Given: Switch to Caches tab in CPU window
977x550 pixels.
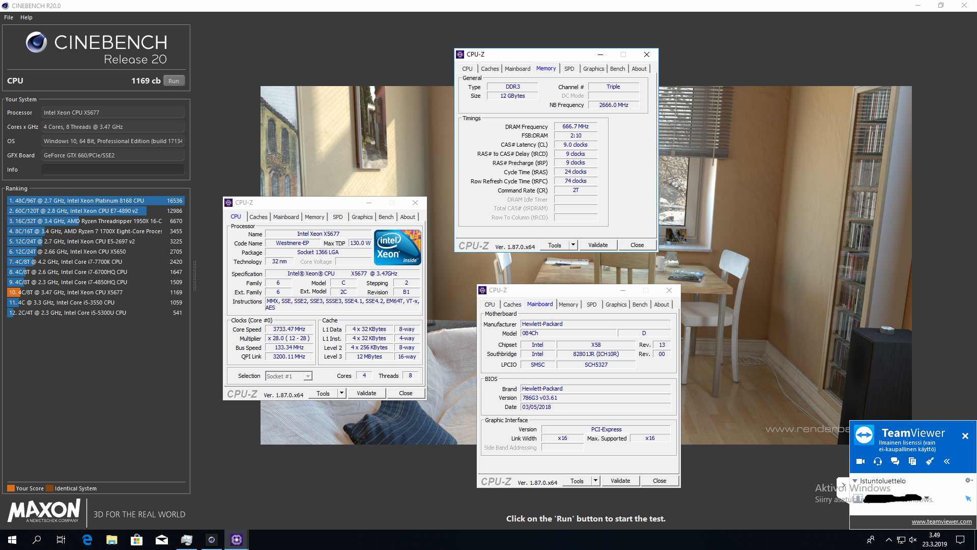Looking at the screenshot, I should click(258, 217).
